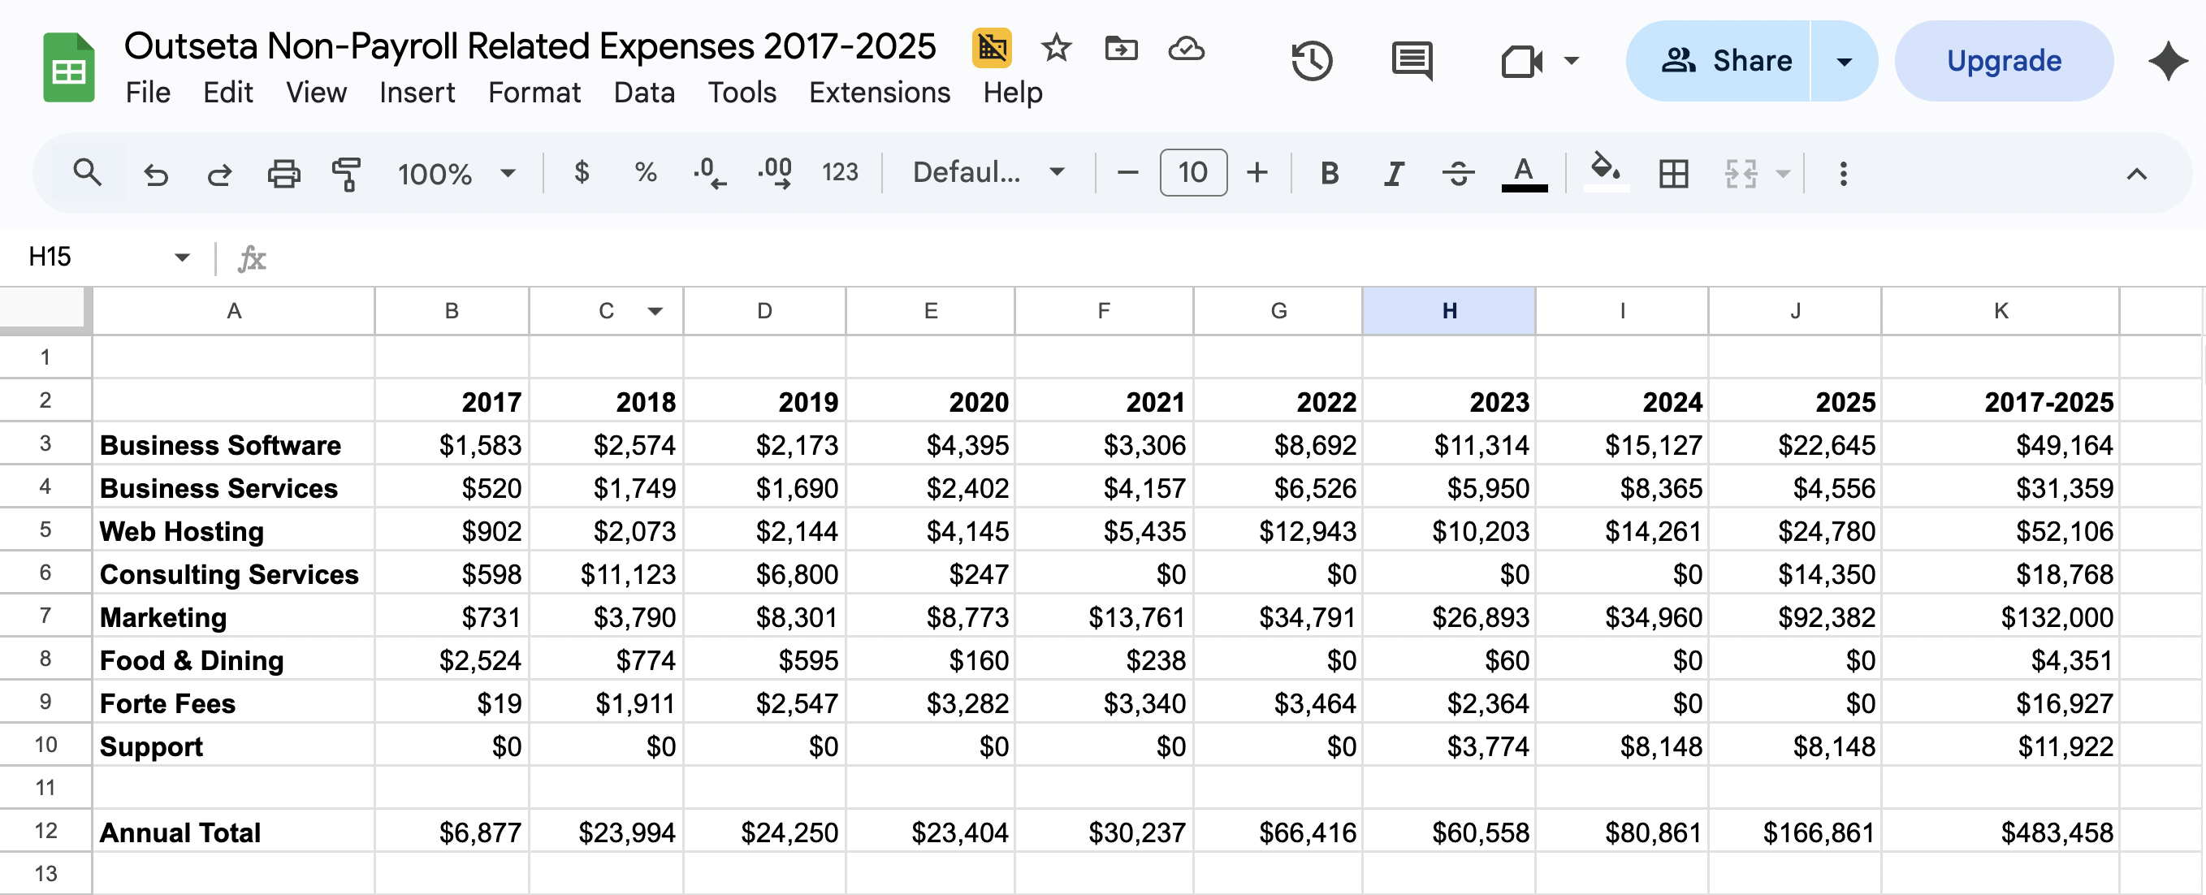Open the comments panel icon
The height and width of the screenshot is (895, 2206).
click(x=1412, y=61)
